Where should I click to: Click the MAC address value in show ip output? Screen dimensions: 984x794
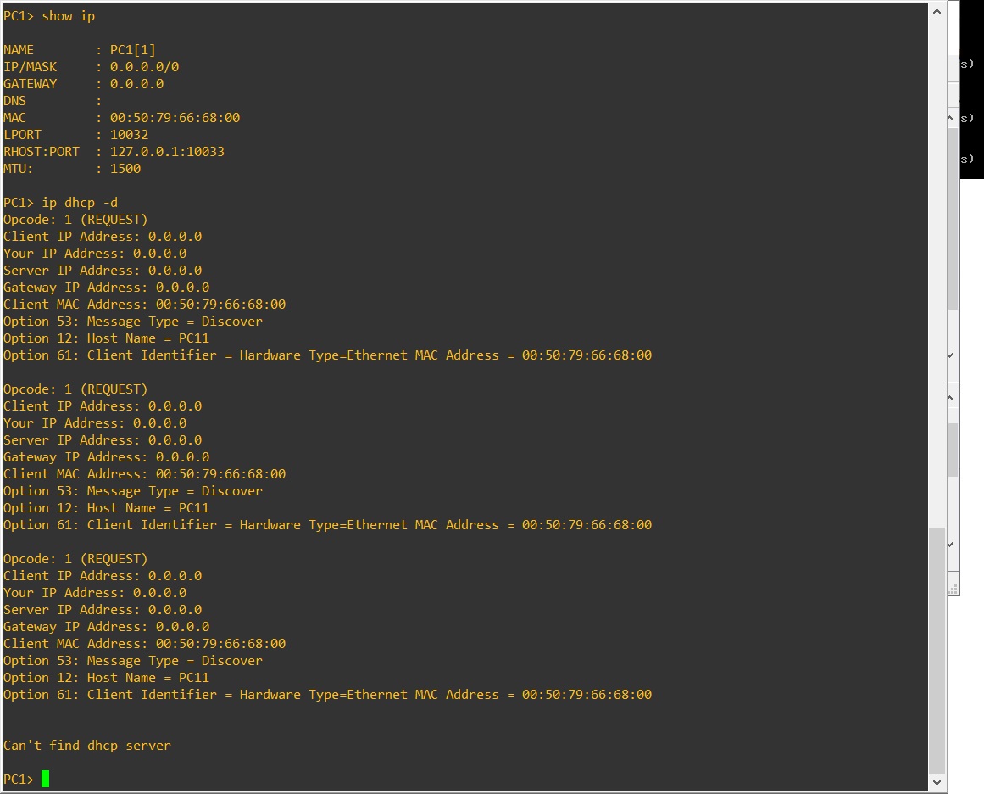point(175,118)
